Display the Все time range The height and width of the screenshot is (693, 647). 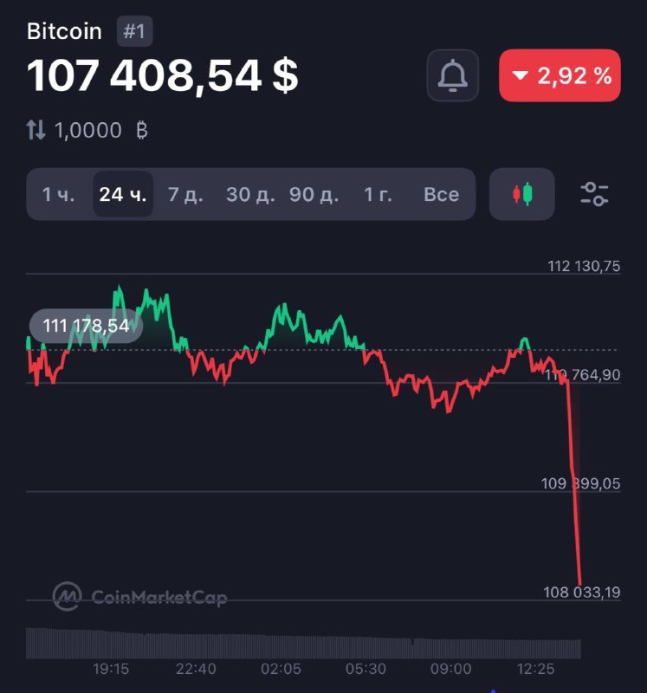tap(441, 194)
